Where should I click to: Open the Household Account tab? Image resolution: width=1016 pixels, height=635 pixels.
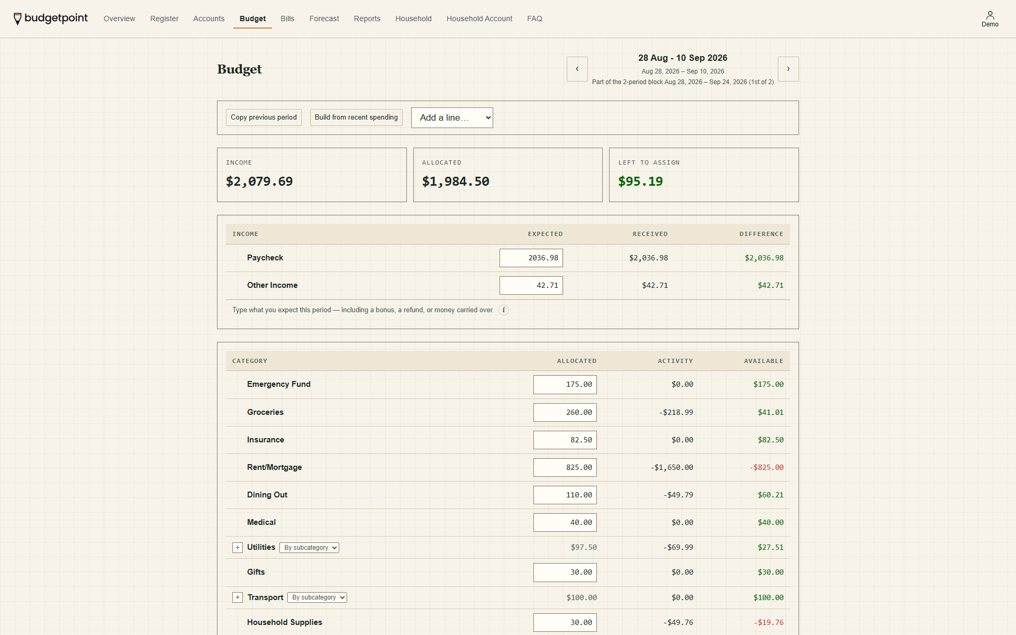pyautogui.click(x=479, y=19)
